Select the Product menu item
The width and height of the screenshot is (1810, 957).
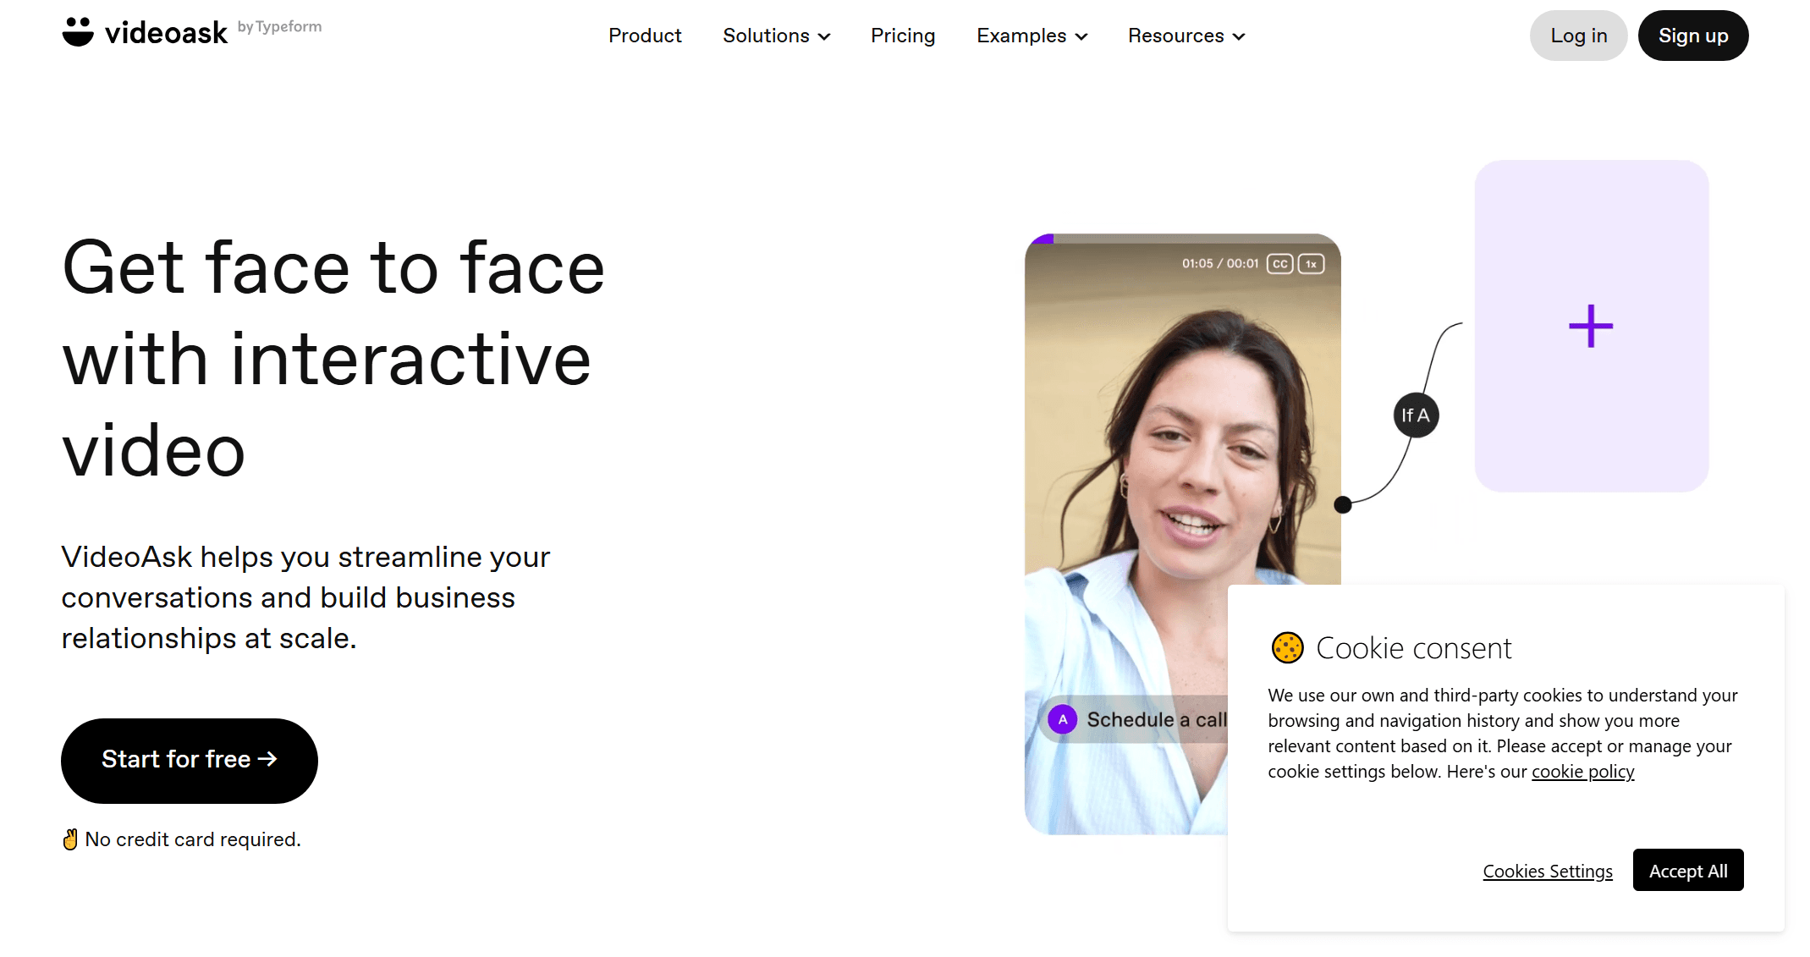pyautogui.click(x=645, y=36)
